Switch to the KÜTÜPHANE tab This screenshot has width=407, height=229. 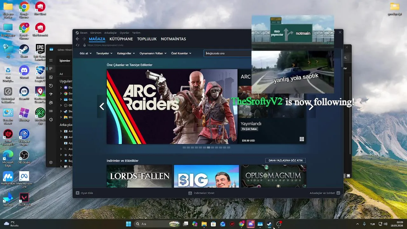121,39
